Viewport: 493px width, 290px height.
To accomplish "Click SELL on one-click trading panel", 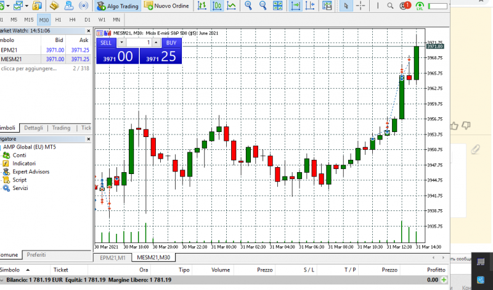I will pos(106,43).
